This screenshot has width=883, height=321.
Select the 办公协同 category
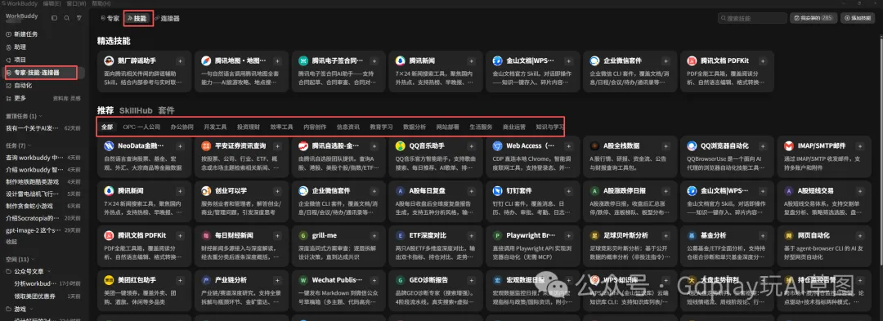coord(182,127)
